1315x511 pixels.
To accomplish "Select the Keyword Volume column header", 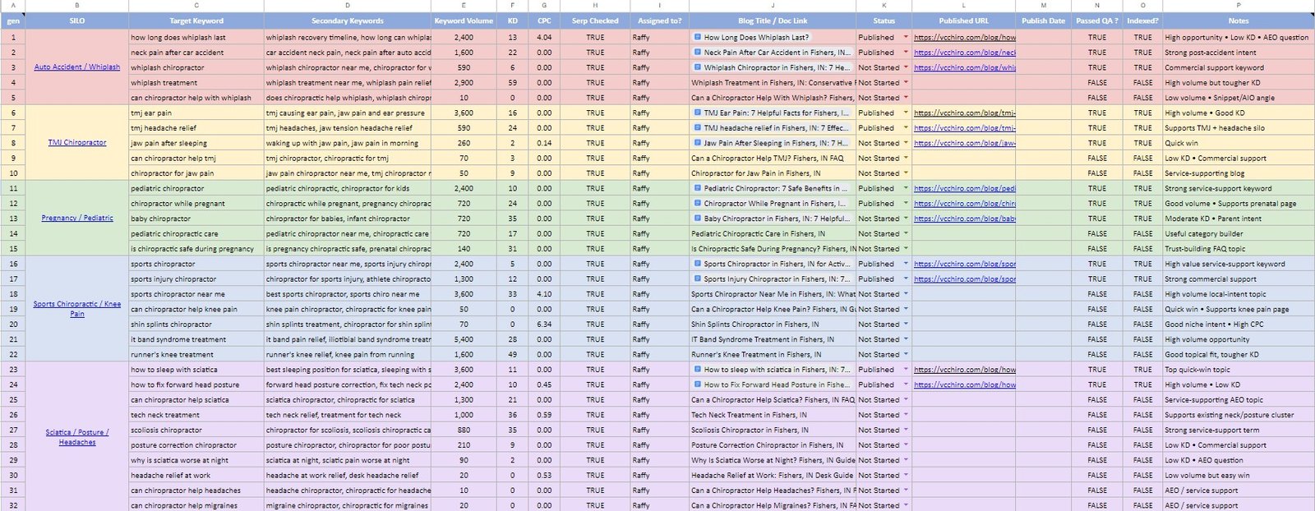I will point(464,21).
